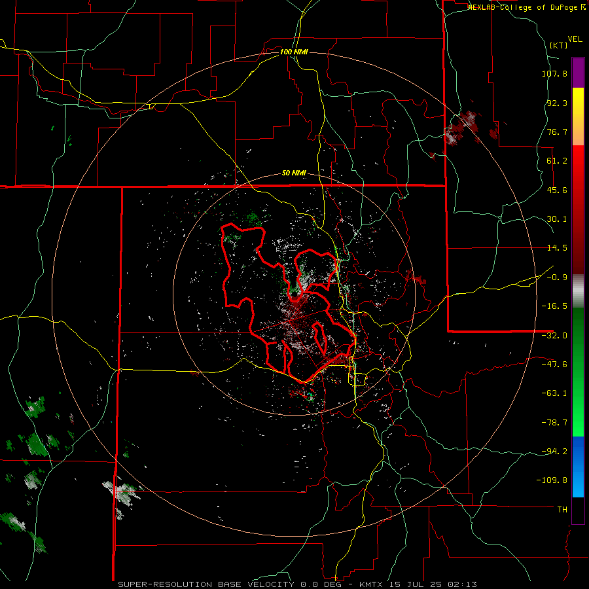
Task: Click the KMTX station identifier
Action: click(372, 584)
